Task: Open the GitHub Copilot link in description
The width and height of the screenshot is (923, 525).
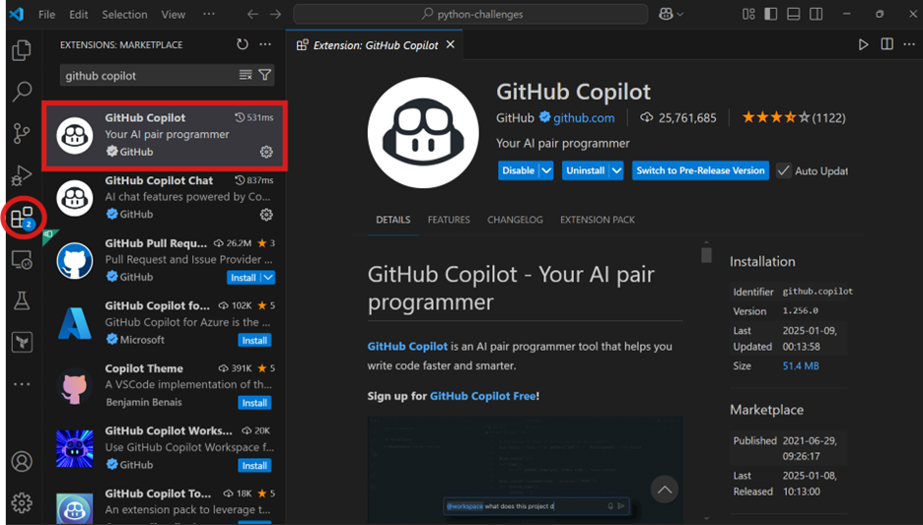Action: point(407,347)
